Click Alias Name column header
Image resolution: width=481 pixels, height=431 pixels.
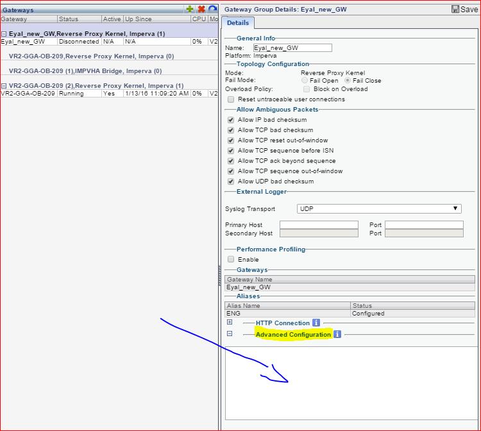287,305
